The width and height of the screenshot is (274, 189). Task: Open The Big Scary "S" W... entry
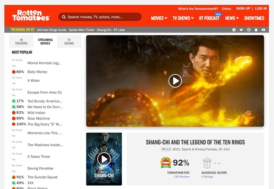point(44,124)
